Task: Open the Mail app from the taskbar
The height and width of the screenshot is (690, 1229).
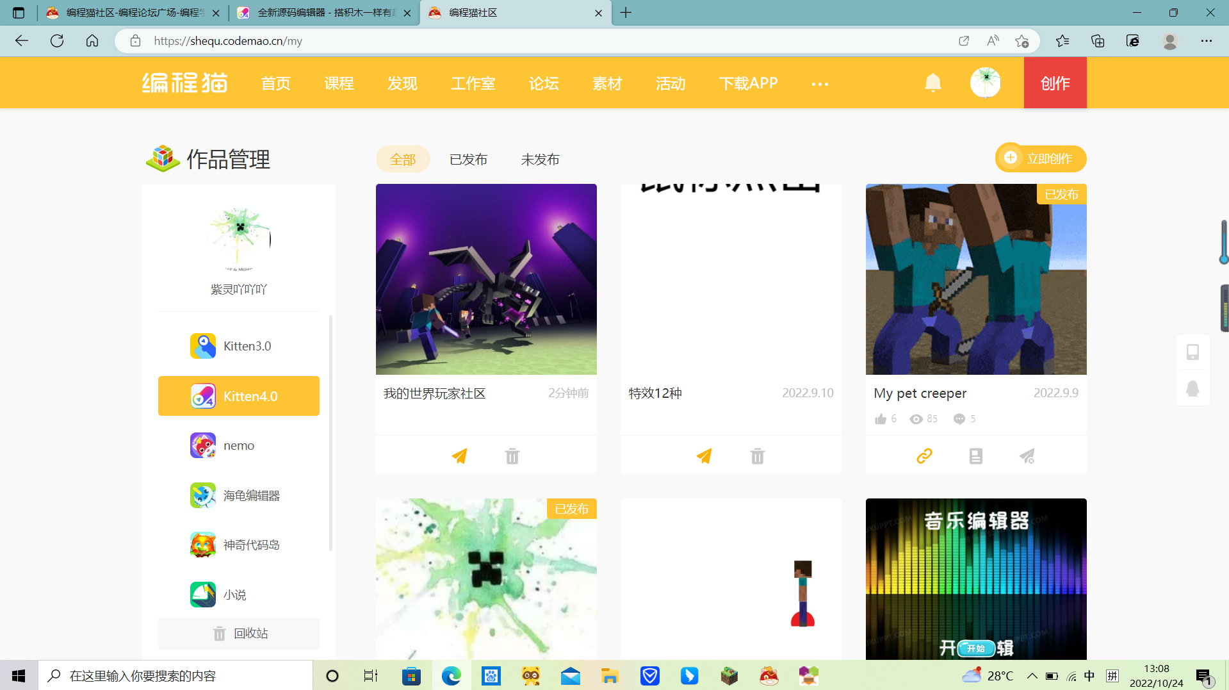Action: coord(570,676)
